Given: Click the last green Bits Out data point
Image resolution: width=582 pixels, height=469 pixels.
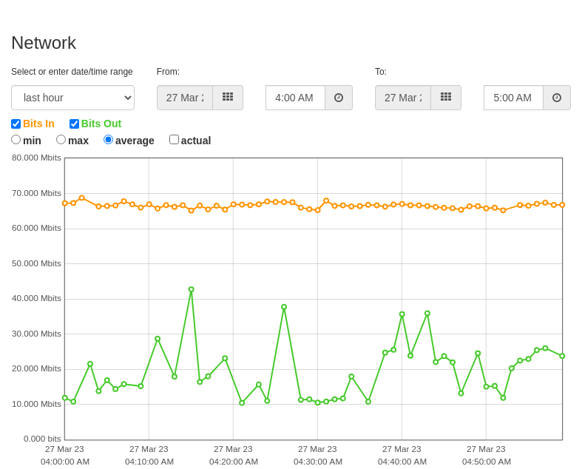Looking at the screenshot, I should [562, 356].
